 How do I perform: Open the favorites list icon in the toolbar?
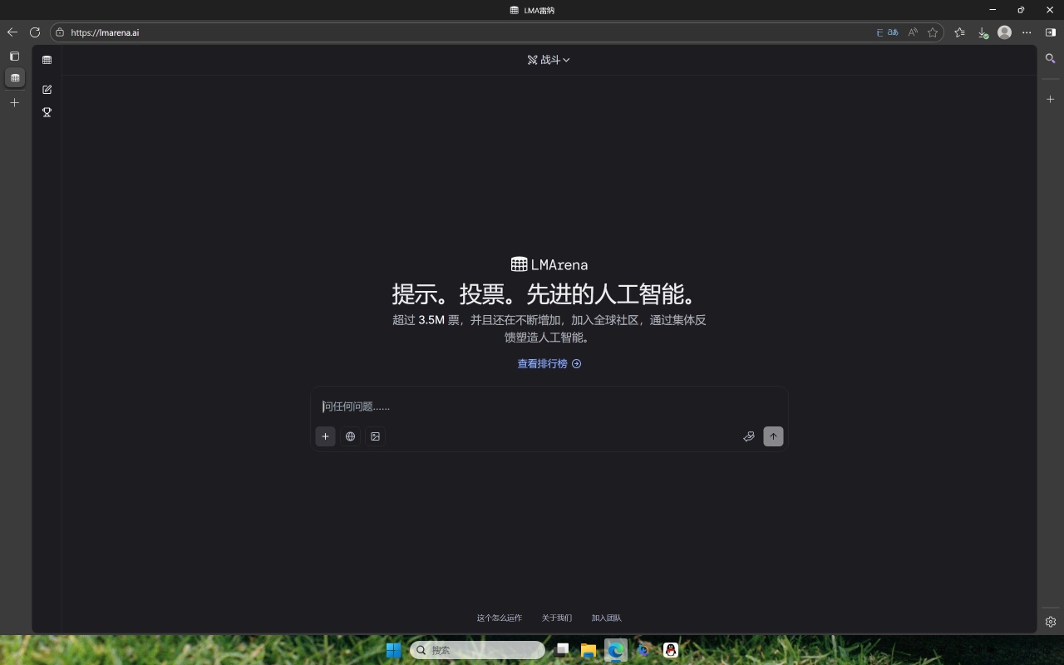[960, 32]
